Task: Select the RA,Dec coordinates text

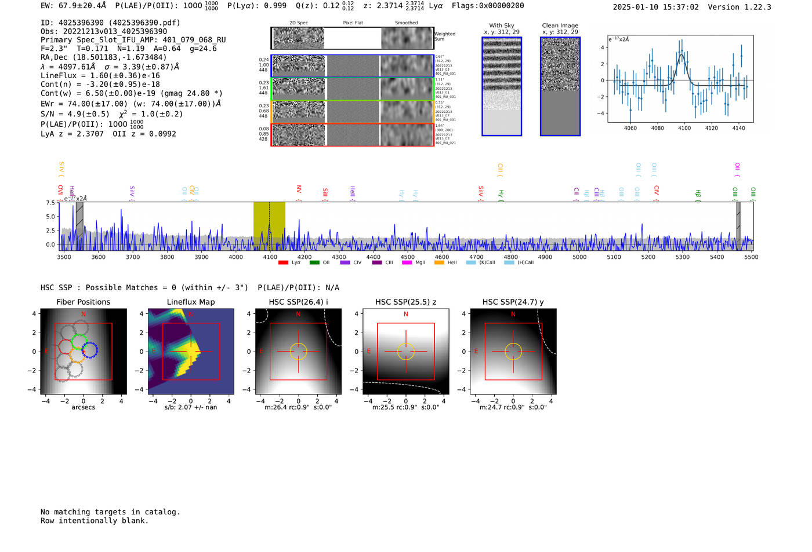Action: point(103,57)
